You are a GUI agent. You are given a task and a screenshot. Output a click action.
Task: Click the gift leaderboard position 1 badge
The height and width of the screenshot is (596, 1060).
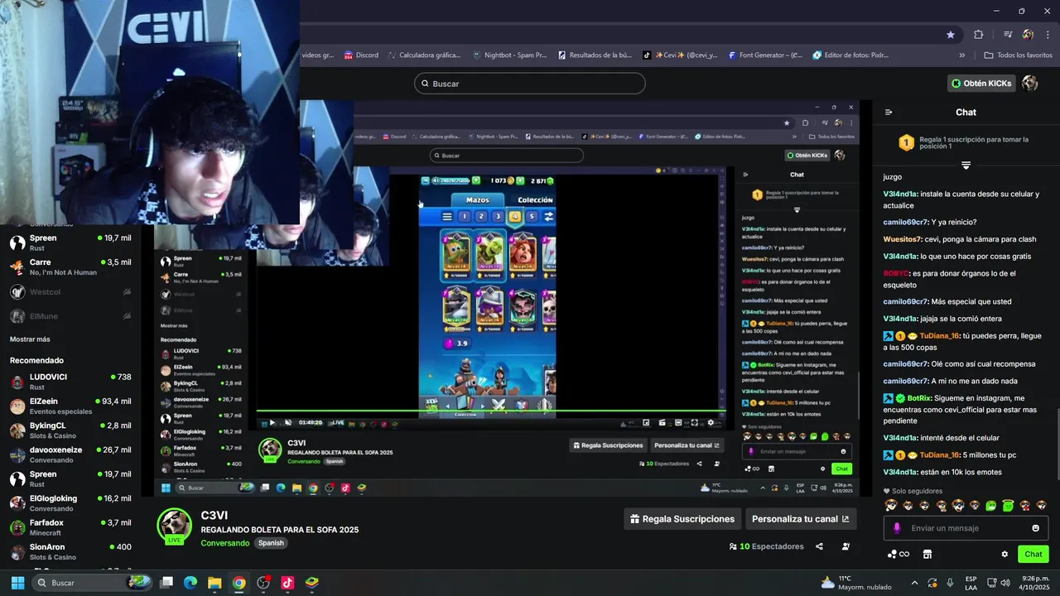tap(906, 143)
